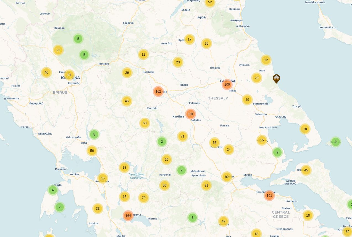
Task: Select the orange 101 cluster near Sofades
Action: pos(190,114)
